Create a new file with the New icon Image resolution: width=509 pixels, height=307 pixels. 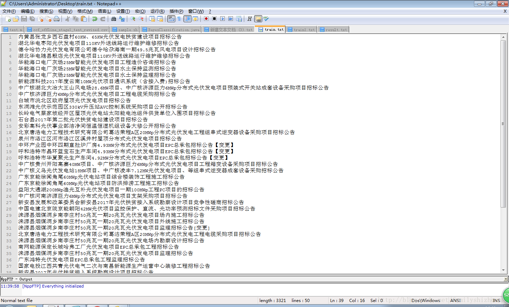[8, 19]
